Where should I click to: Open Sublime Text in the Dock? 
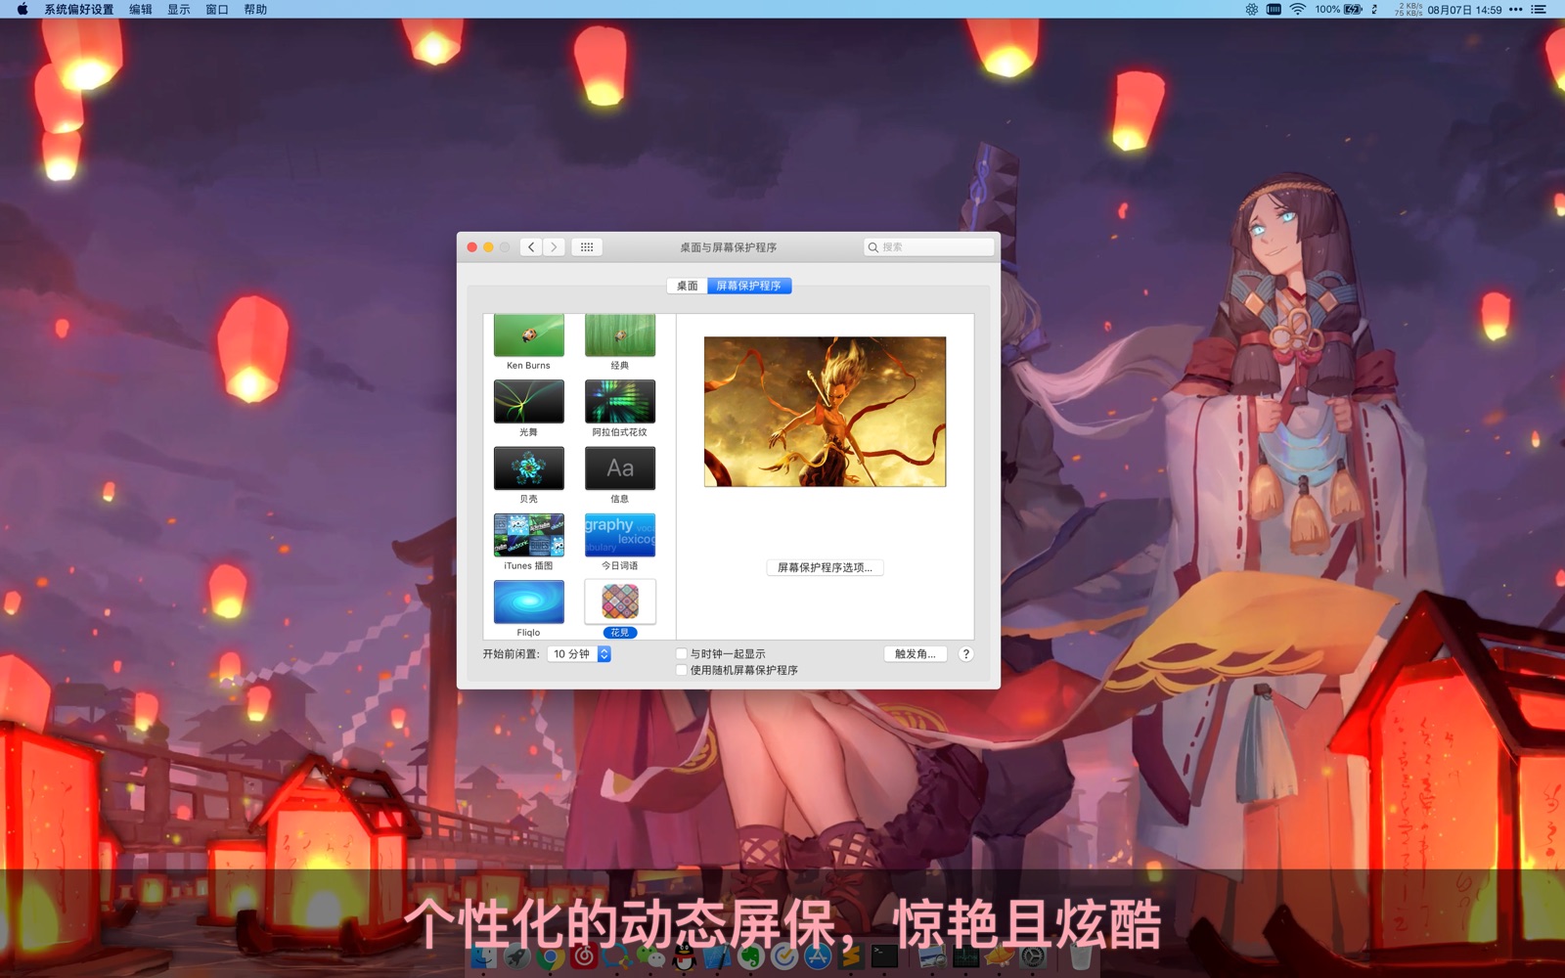pyautogui.click(x=851, y=956)
